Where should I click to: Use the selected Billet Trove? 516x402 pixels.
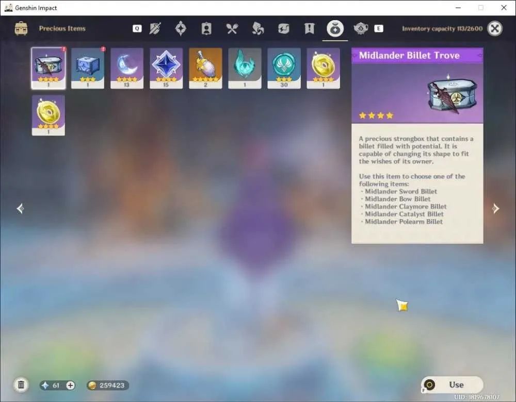coord(452,384)
